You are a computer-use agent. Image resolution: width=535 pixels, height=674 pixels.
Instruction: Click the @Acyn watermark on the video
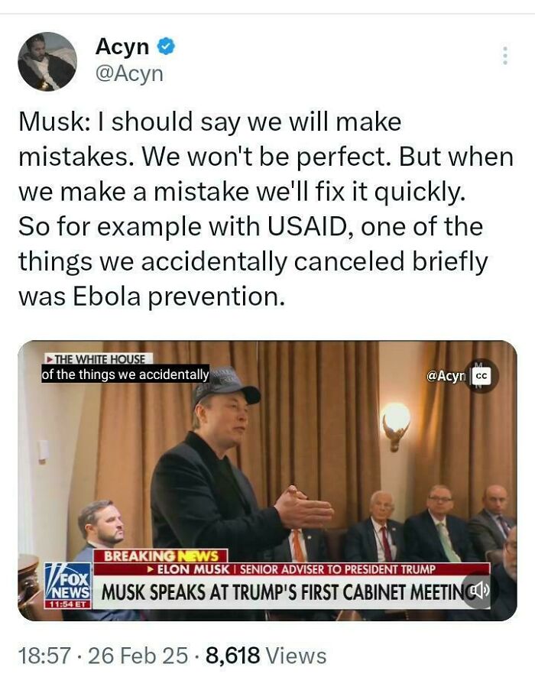point(447,375)
